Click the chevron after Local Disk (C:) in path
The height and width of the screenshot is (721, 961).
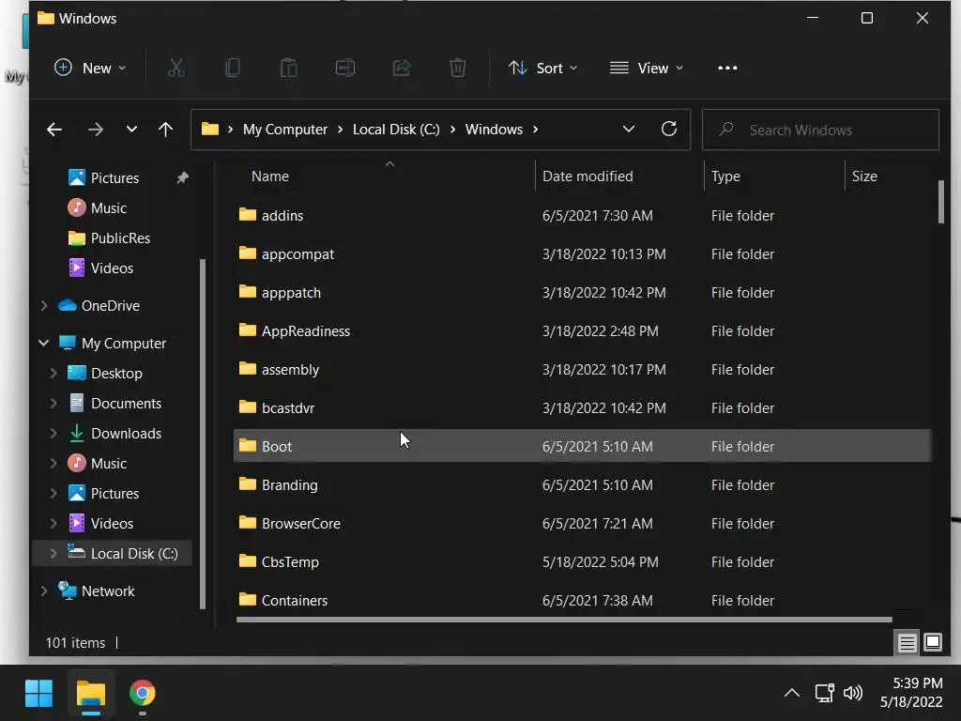453,130
